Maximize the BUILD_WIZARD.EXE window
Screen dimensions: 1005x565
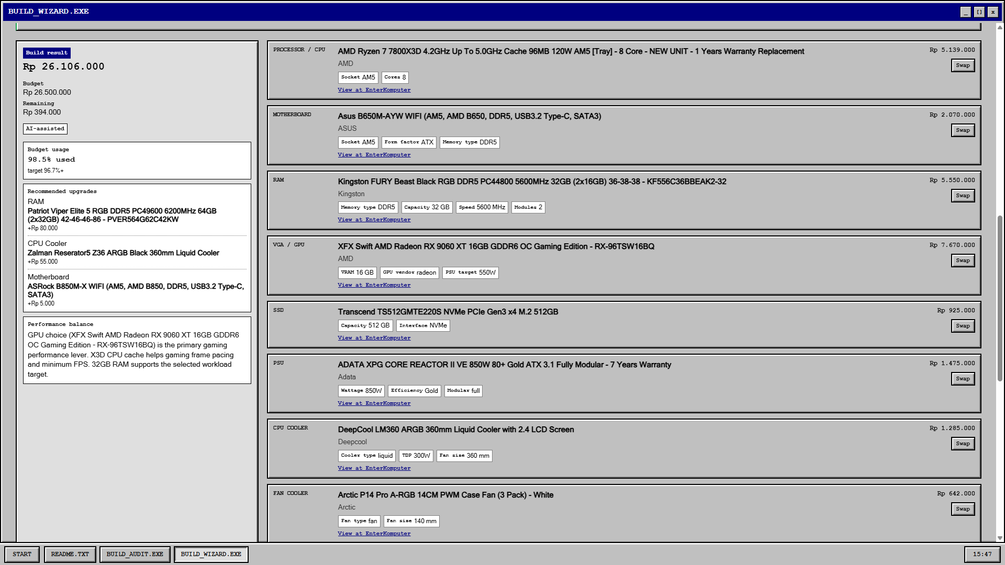coord(979,12)
